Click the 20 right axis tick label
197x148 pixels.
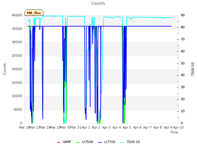183,99
